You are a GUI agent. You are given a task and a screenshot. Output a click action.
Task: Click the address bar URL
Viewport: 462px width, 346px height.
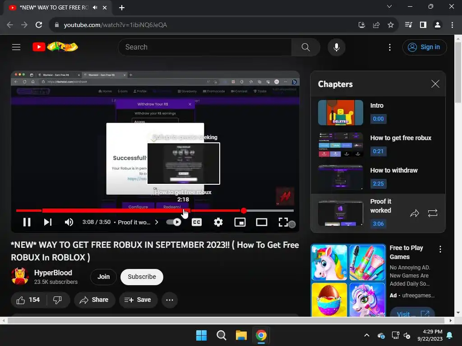pos(115,25)
